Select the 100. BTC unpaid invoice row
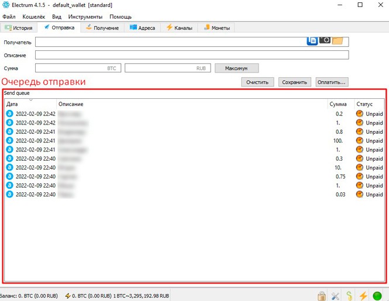The image size is (389, 301). (194, 141)
